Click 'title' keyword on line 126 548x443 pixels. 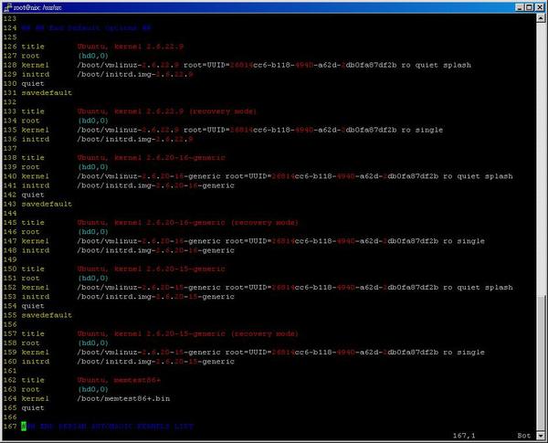point(33,47)
